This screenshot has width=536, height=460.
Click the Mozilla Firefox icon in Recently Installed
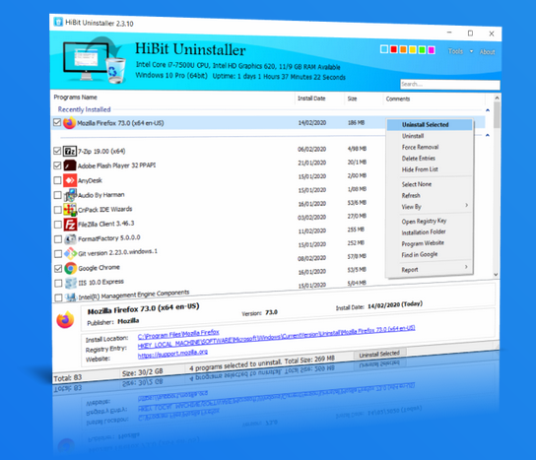pyautogui.click(x=69, y=123)
